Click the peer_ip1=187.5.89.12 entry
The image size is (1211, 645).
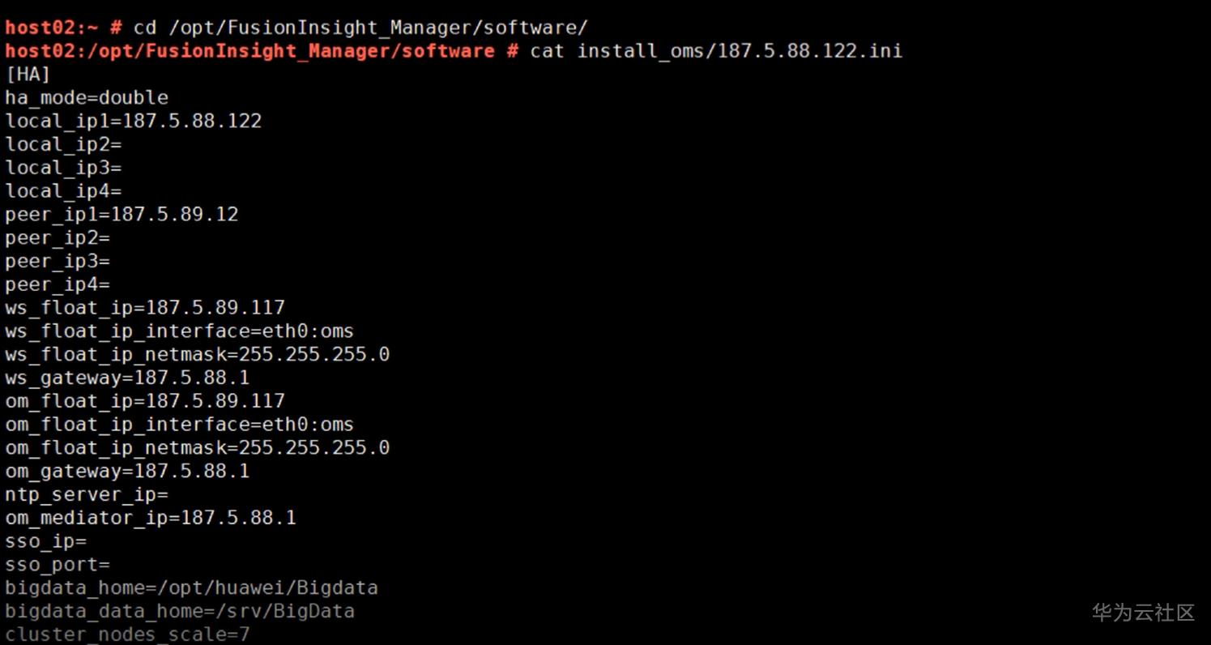coord(122,215)
